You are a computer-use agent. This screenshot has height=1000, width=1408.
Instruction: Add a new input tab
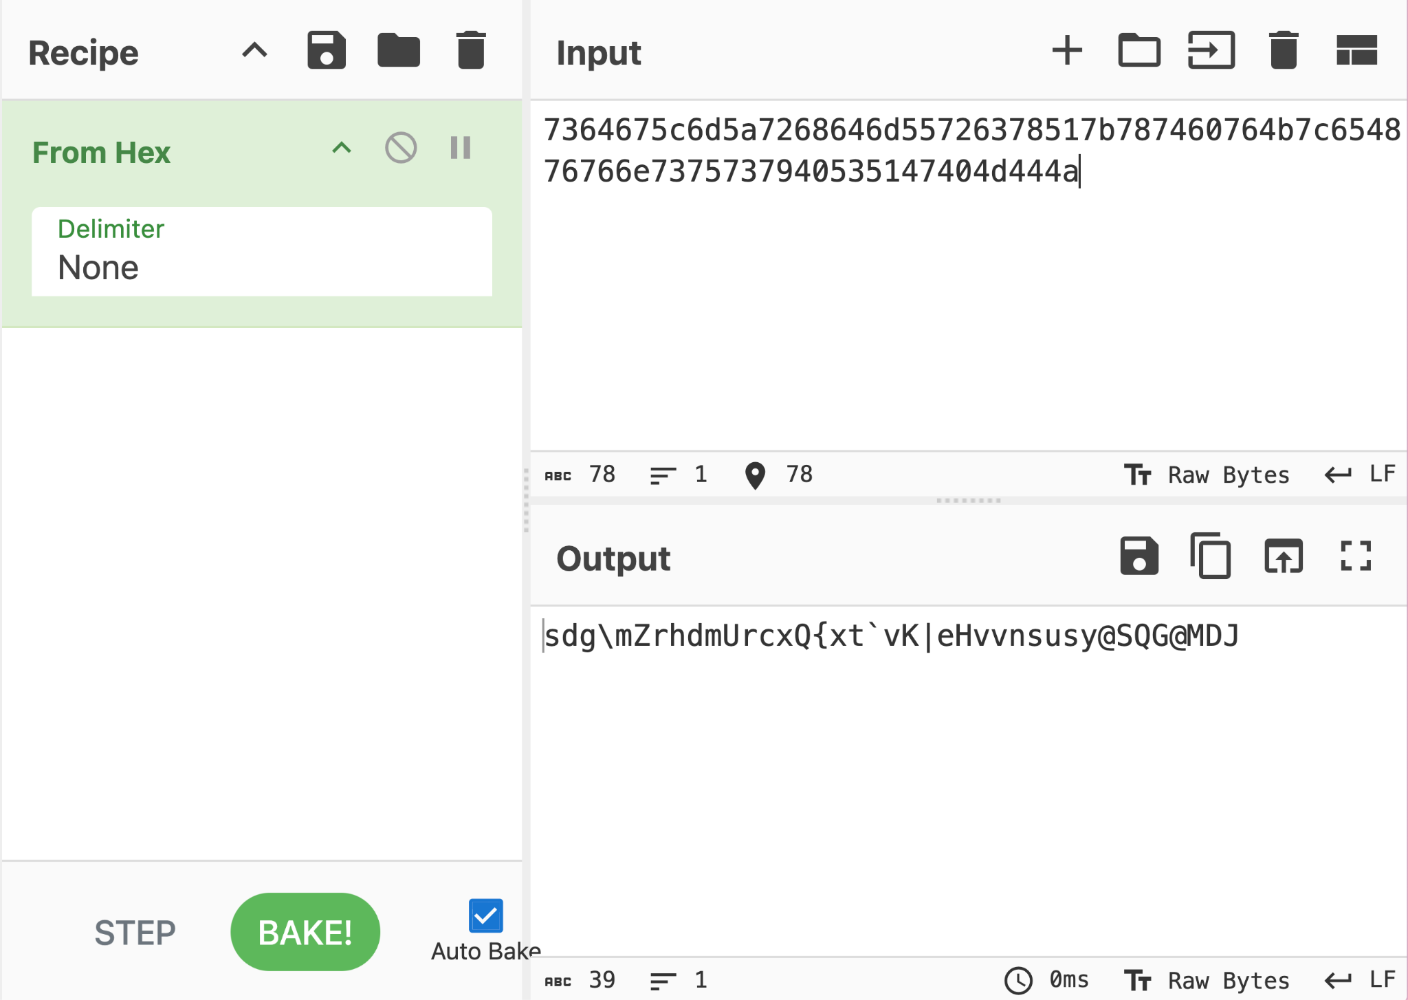(x=1067, y=51)
